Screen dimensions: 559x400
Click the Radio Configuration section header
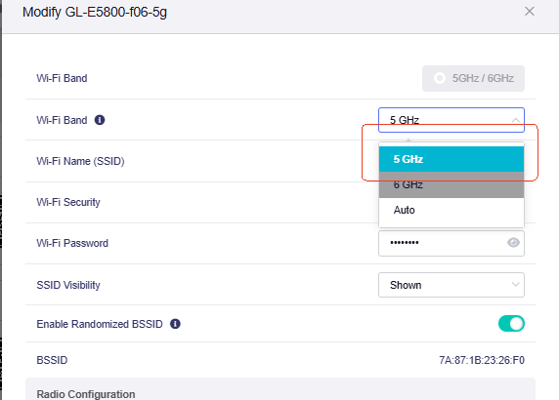tap(86, 394)
